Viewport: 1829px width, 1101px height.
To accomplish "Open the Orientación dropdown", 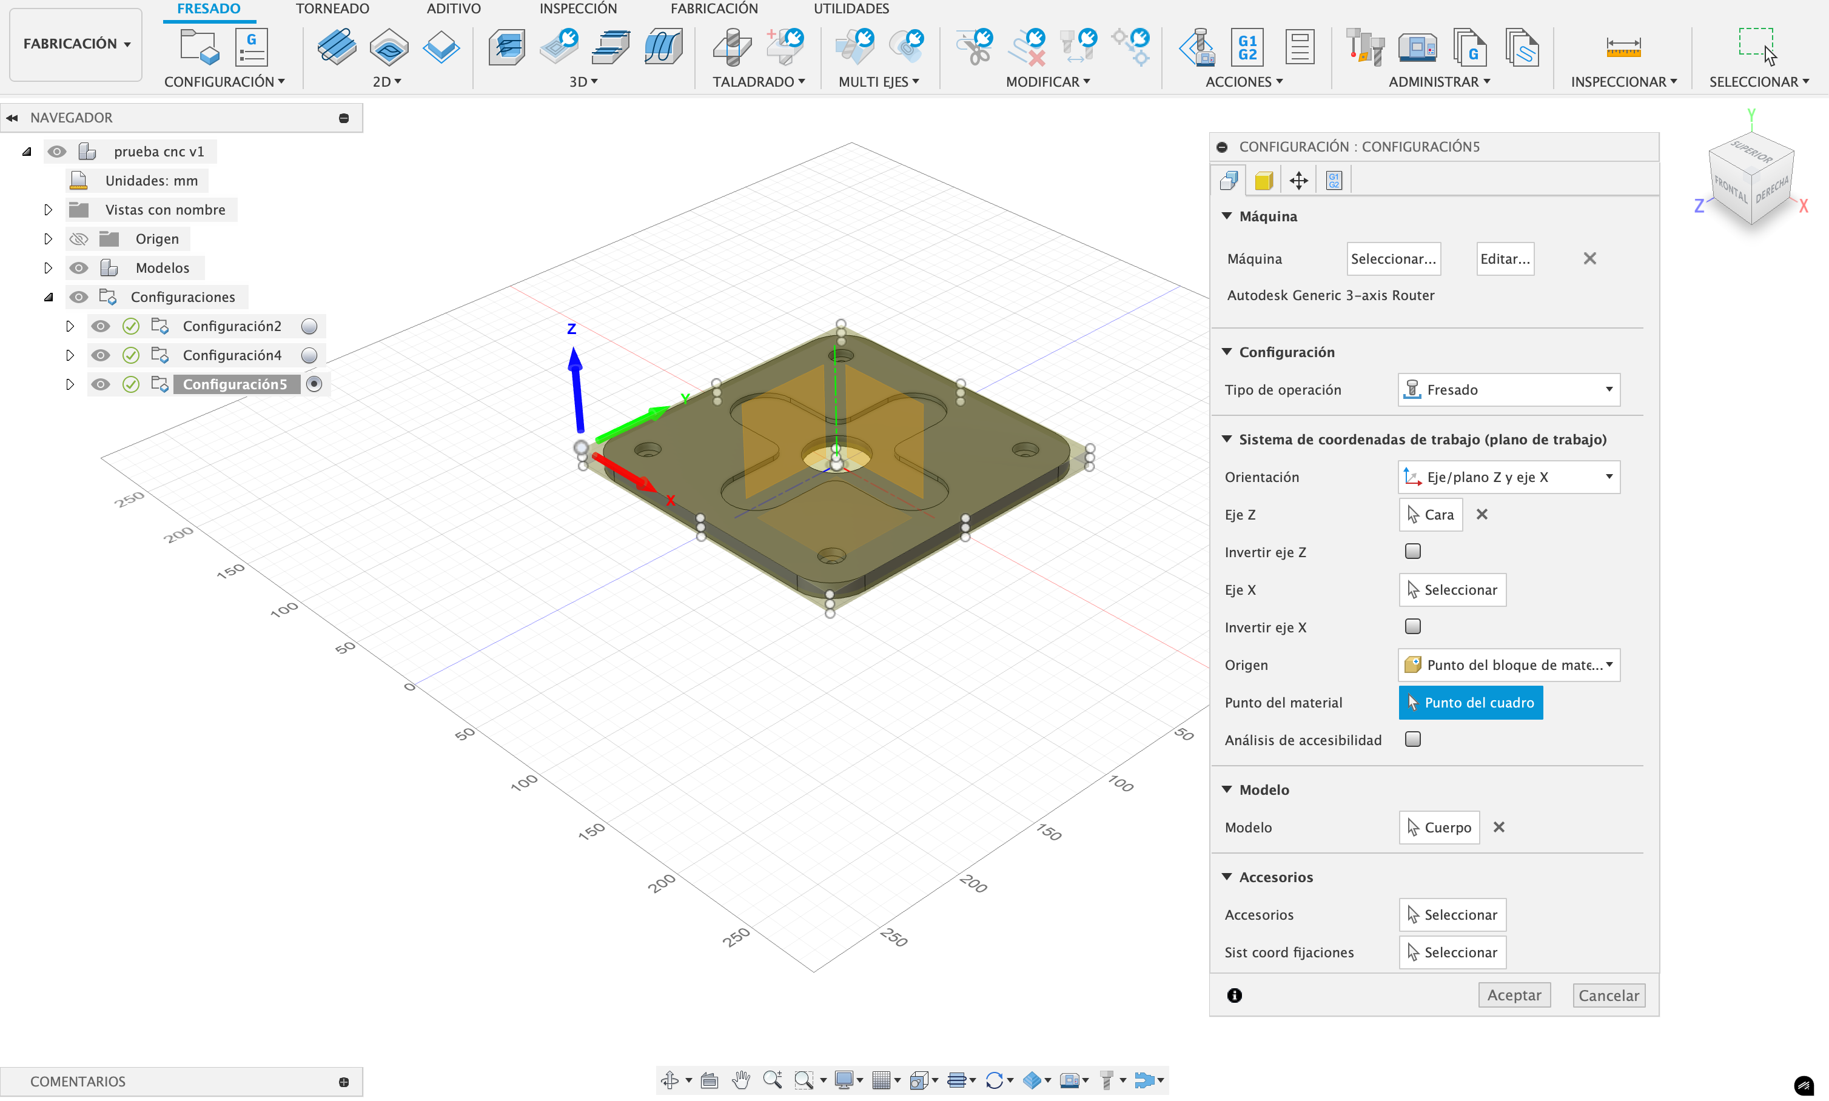I will pyautogui.click(x=1508, y=477).
